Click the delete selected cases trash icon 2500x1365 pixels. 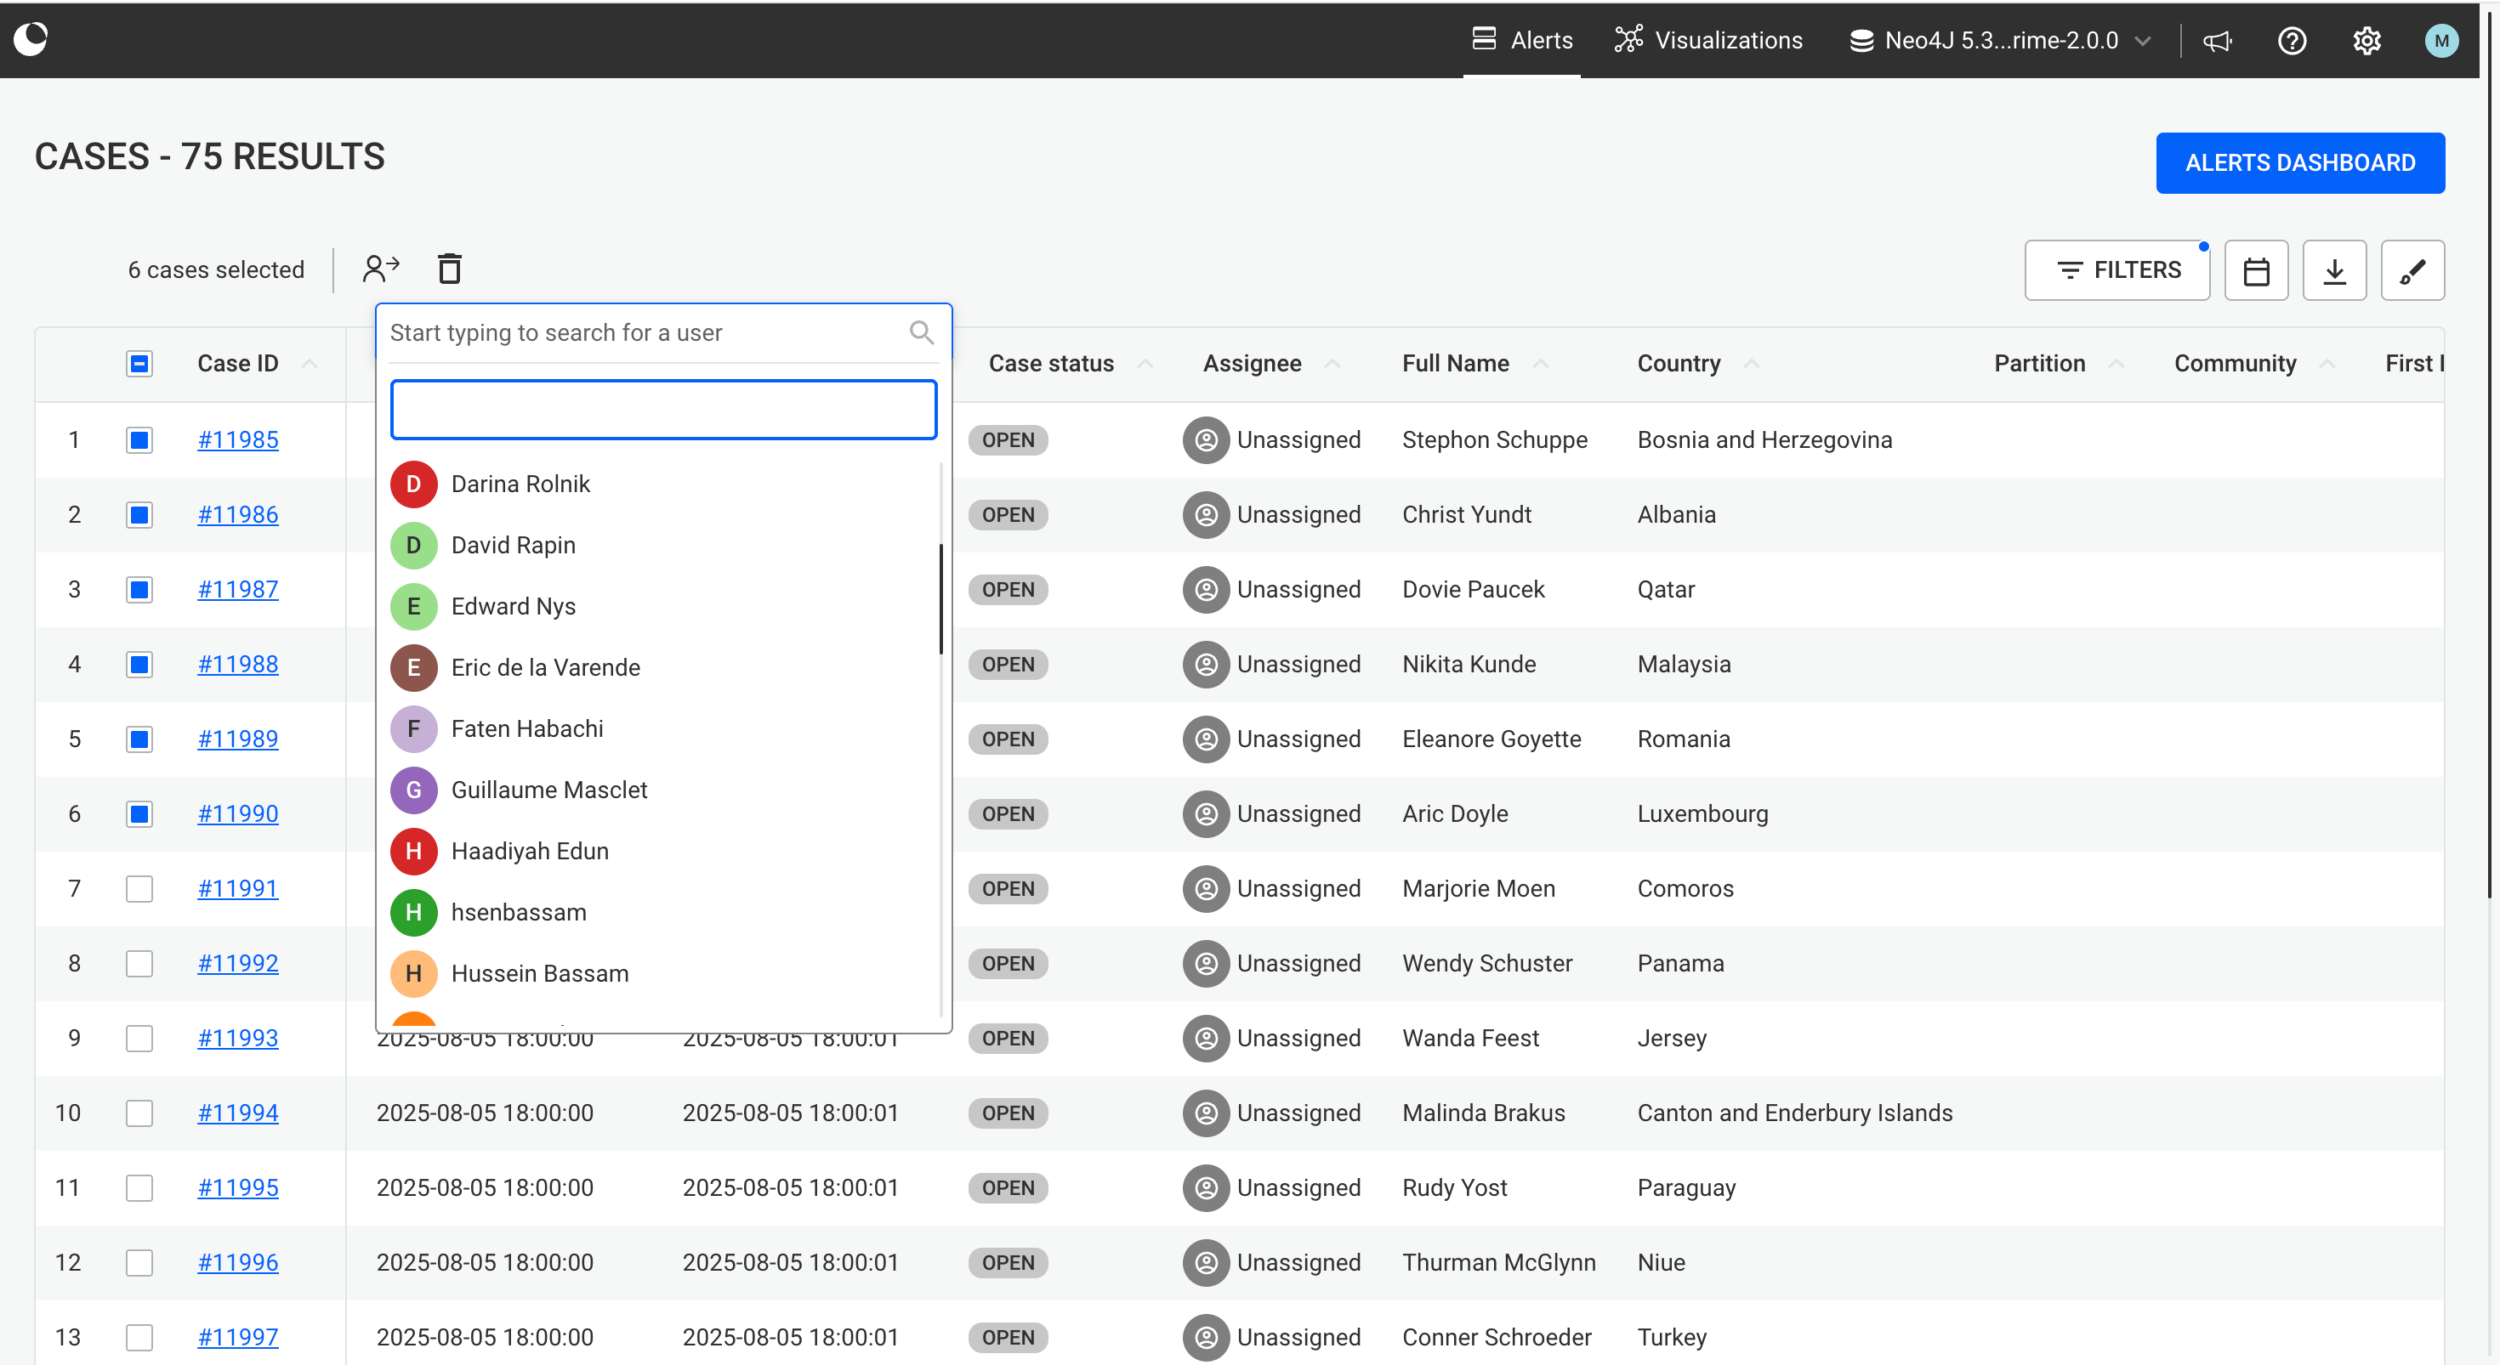(x=448, y=269)
